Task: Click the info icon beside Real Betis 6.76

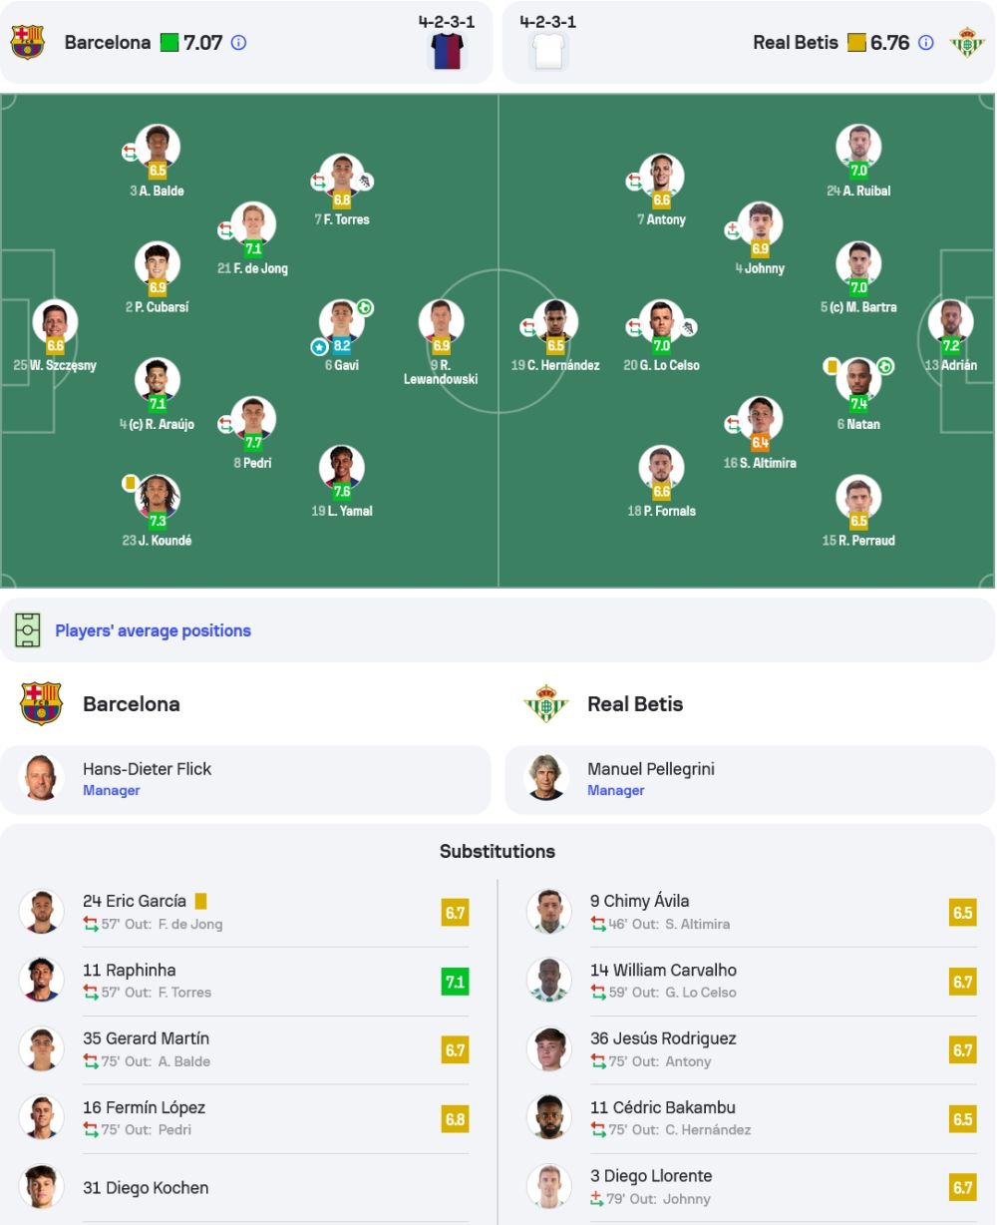Action: coord(926,43)
